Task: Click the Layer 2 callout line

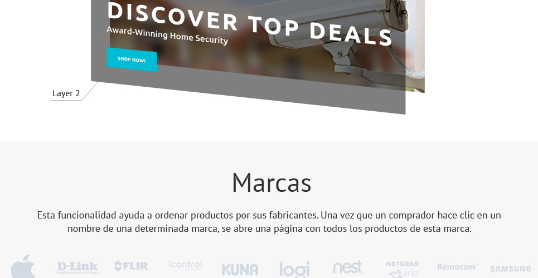Action: (x=74, y=92)
